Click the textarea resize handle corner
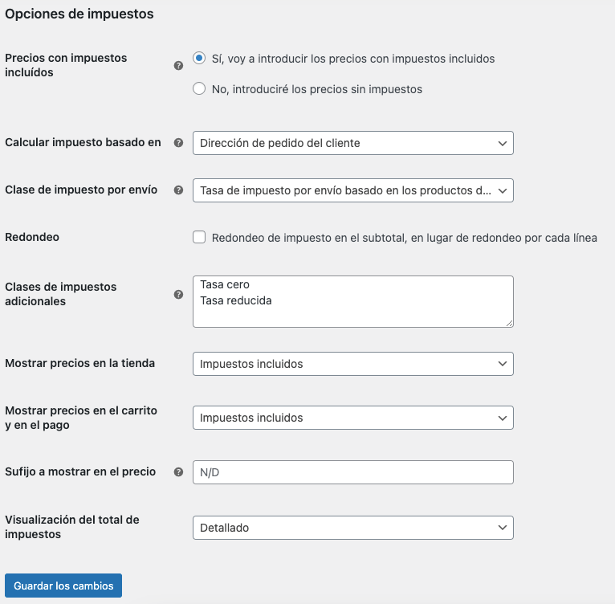 click(x=509, y=323)
